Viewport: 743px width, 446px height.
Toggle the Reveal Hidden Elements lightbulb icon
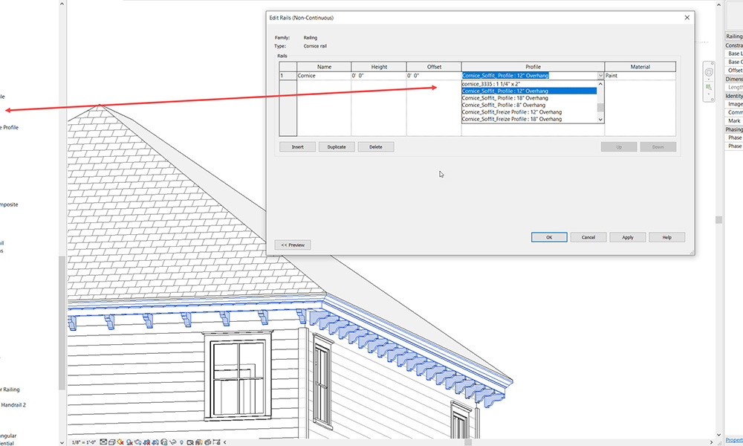(x=181, y=442)
